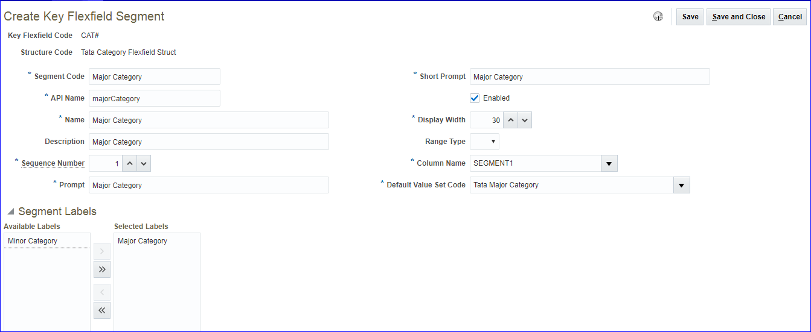
Task: Cancel the segment creation
Action: point(790,17)
